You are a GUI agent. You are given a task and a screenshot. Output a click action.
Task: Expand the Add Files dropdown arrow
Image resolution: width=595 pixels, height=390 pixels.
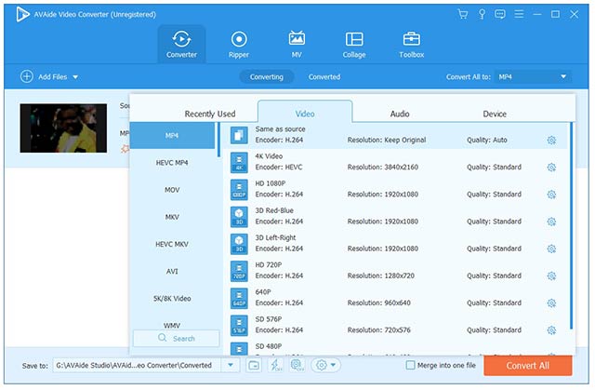coord(75,77)
